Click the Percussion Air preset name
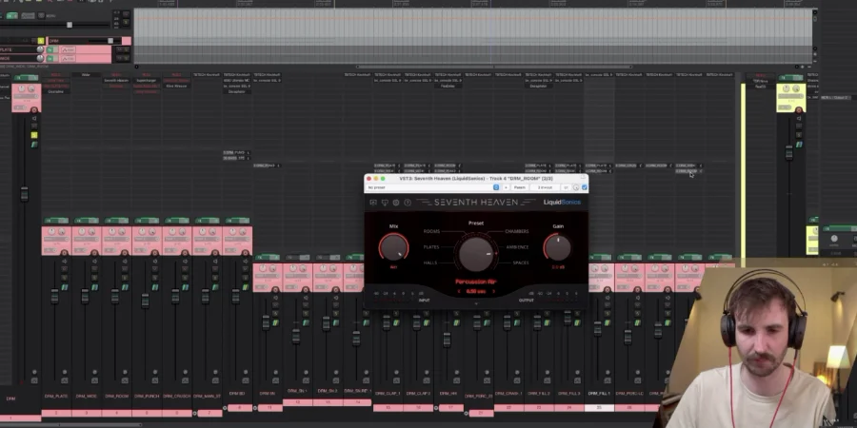 [x=476, y=282]
